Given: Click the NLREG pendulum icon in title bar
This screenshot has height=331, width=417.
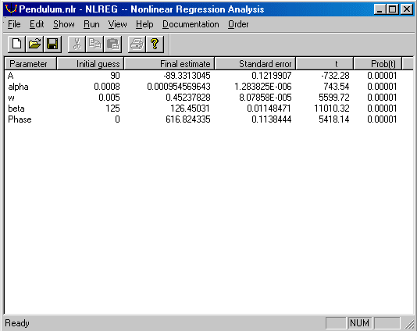Looking at the screenshot, I should [x=11, y=9].
